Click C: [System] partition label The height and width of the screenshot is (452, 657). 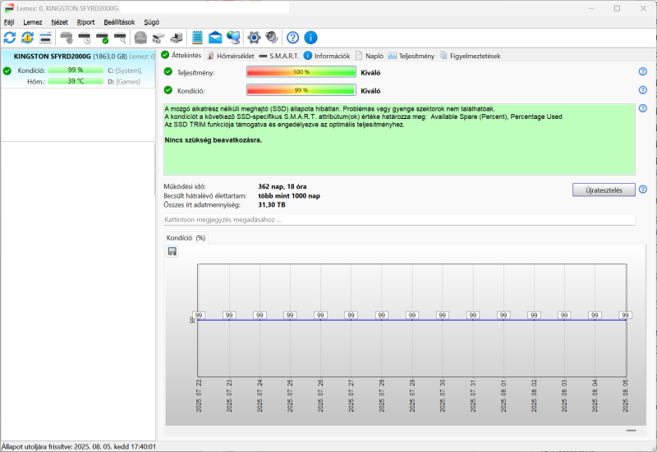coord(125,71)
